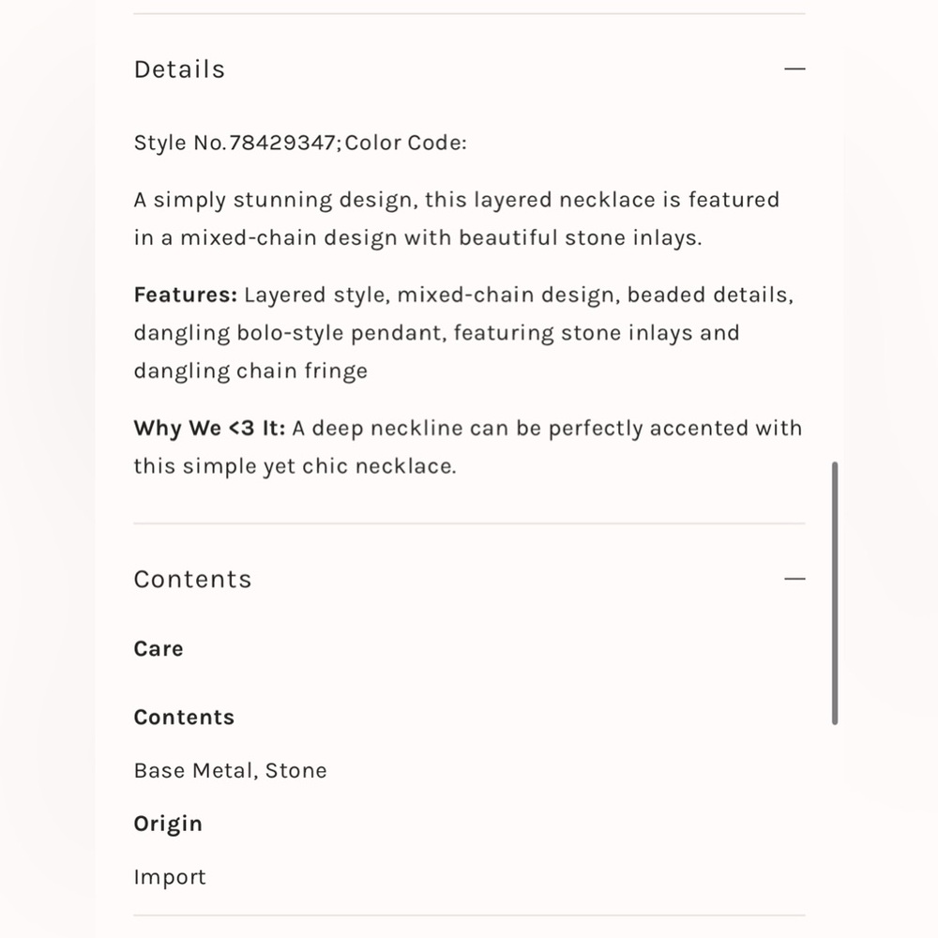Click the bold Features label
This screenshot has width=938, height=938.
pyautogui.click(x=186, y=295)
